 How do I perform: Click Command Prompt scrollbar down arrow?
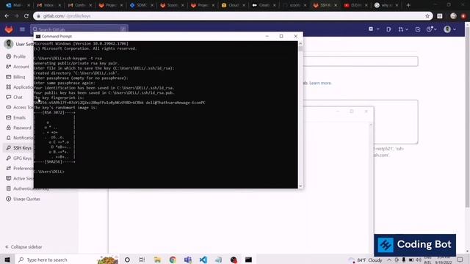click(x=300, y=186)
